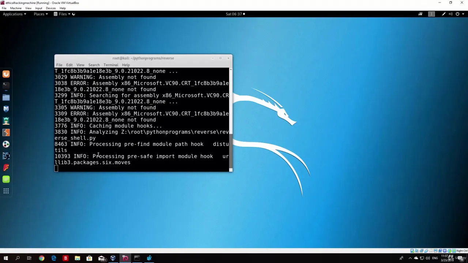Click the taskbar clock showing 11:37 AM
Viewport: 468px width, 263px height.
(x=447, y=258)
